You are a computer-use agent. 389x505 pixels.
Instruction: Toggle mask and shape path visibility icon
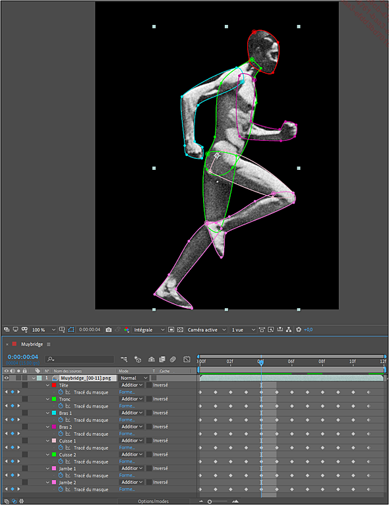(71, 329)
